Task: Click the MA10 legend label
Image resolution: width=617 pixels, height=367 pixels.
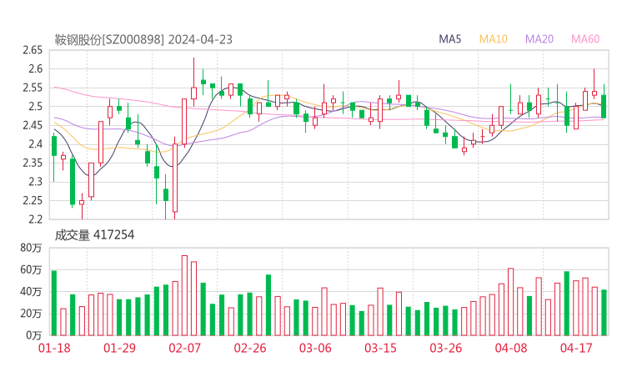Action: point(493,39)
